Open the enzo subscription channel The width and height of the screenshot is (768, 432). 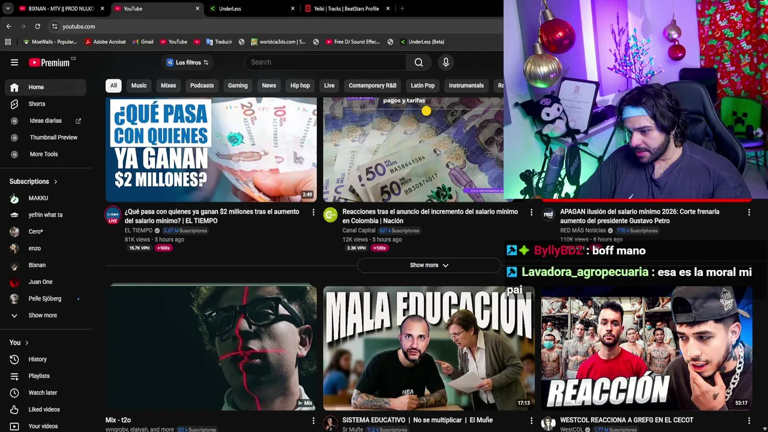click(46, 248)
